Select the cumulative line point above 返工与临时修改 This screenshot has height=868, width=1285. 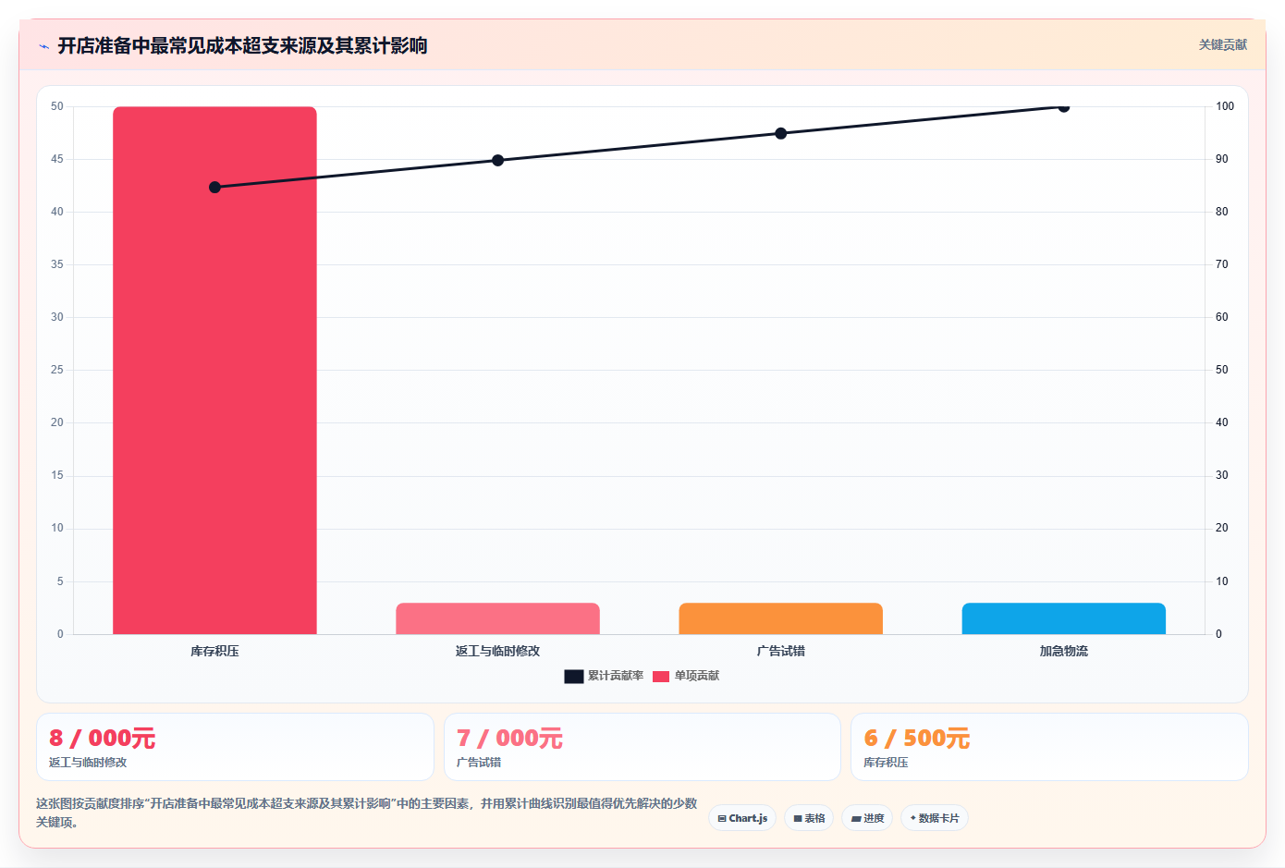coord(497,160)
